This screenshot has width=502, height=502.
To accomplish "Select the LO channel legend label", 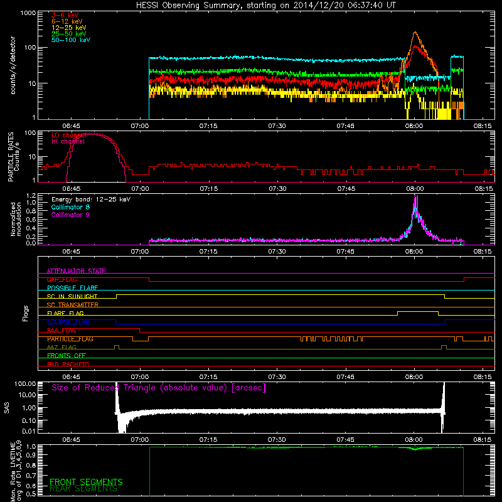I will (69, 135).
